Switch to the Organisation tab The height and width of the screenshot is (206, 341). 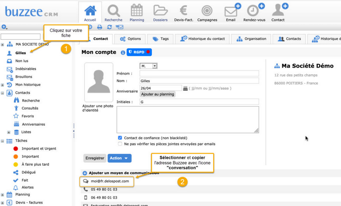(251, 39)
